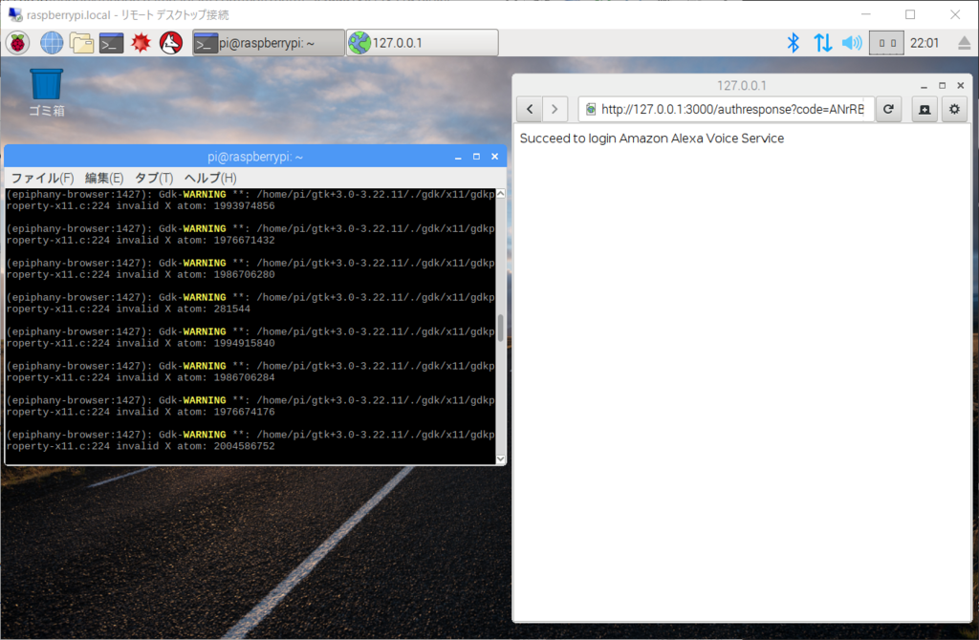Viewport: 979px width, 640px height.
Task: Minimize the terminal window
Action: tap(458, 158)
